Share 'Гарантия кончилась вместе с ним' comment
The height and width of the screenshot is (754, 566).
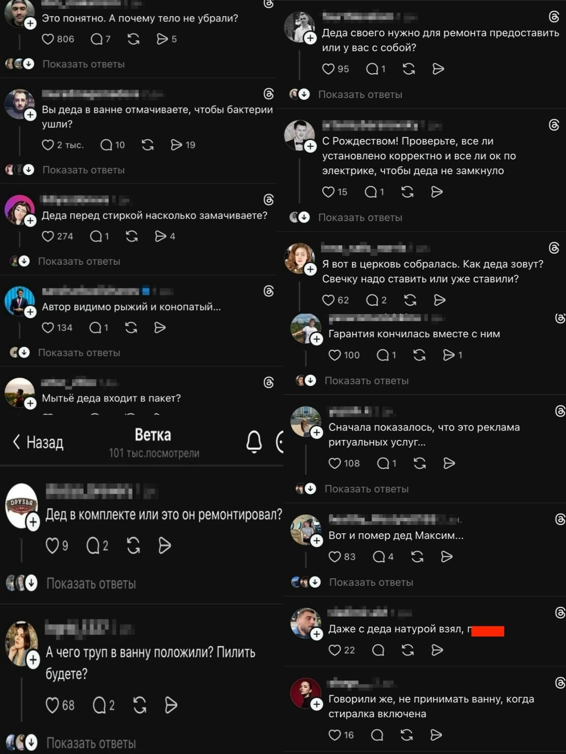pos(449,355)
